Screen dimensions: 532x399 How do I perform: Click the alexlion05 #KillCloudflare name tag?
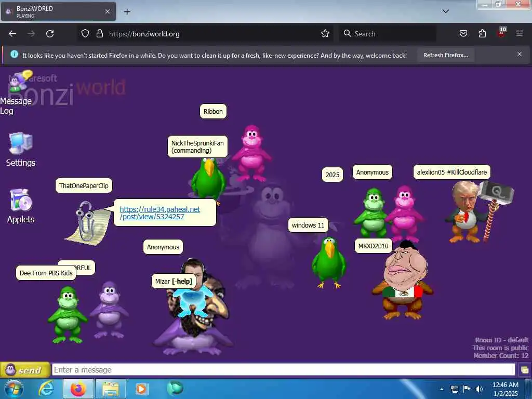tap(452, 172)
